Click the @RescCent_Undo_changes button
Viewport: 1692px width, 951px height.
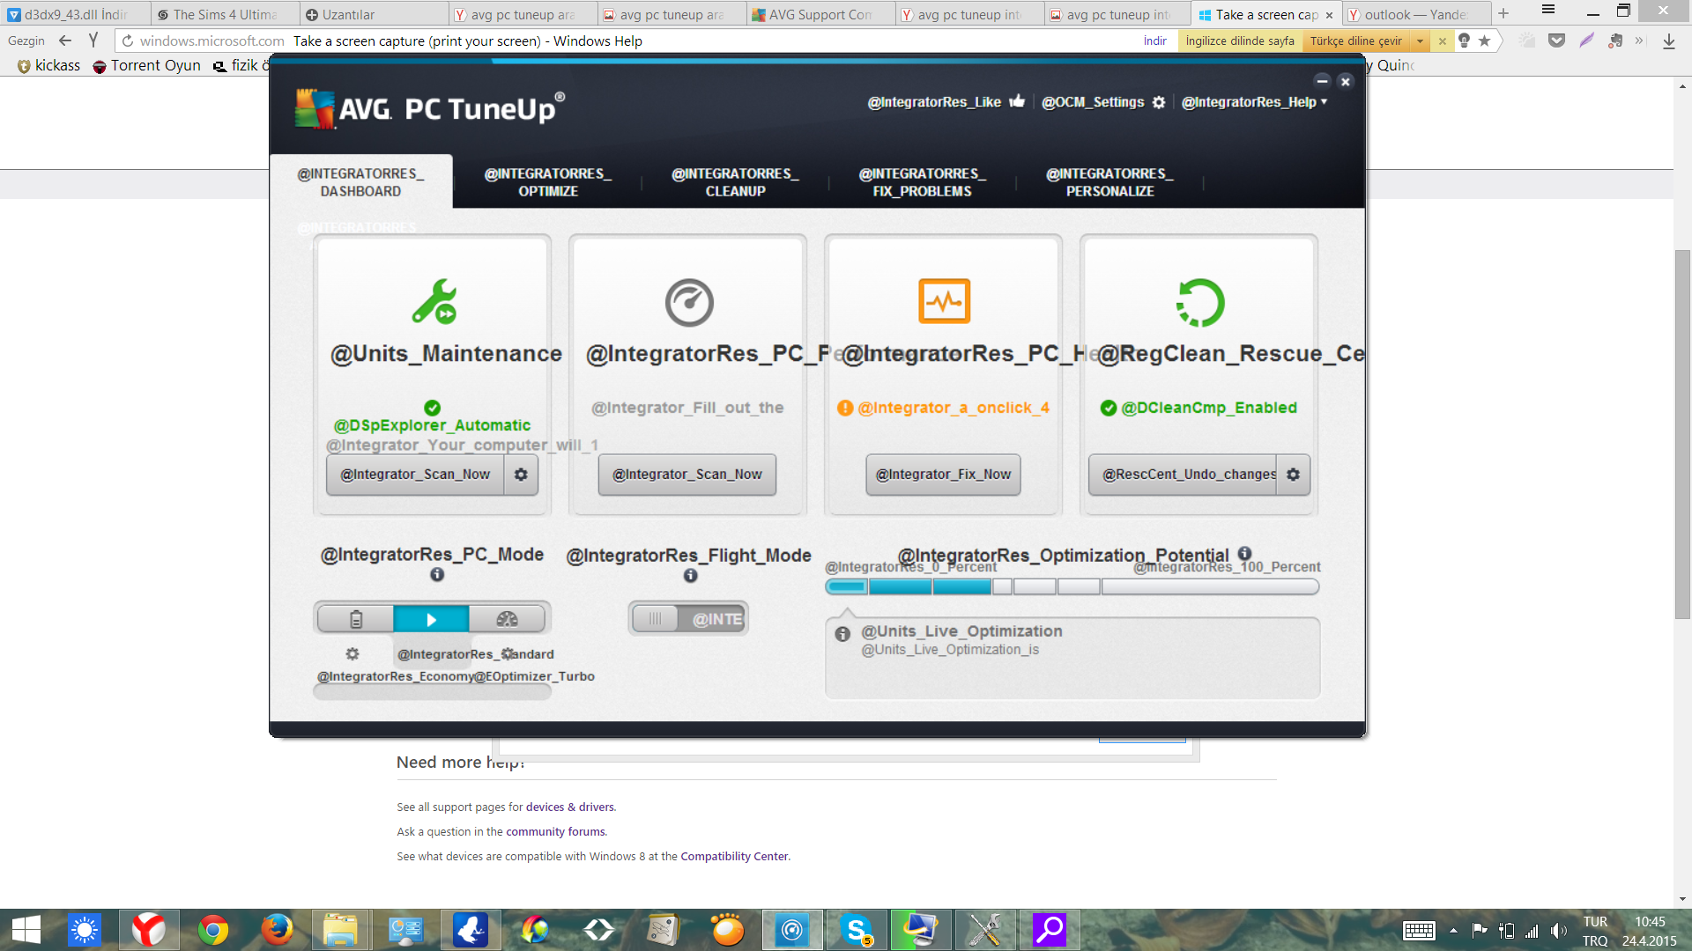pyautogui.click(x=1184, y=475)
